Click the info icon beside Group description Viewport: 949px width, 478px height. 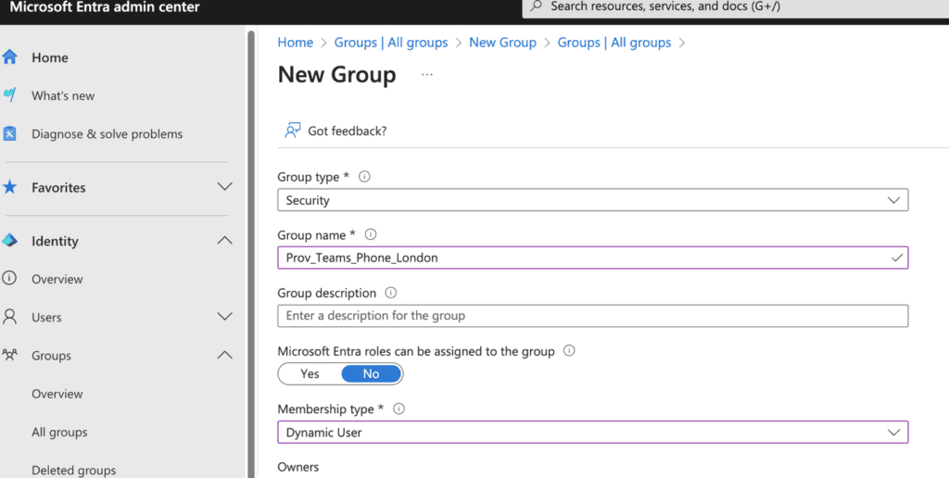tap(391, 293)
